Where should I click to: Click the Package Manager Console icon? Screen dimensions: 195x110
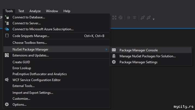click(114, 50)
